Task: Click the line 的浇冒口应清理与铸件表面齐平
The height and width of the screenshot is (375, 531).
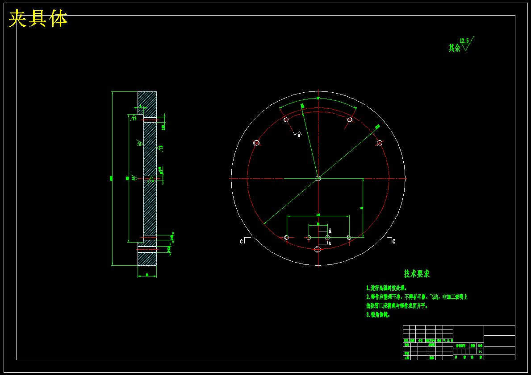Action: [397, 306]
